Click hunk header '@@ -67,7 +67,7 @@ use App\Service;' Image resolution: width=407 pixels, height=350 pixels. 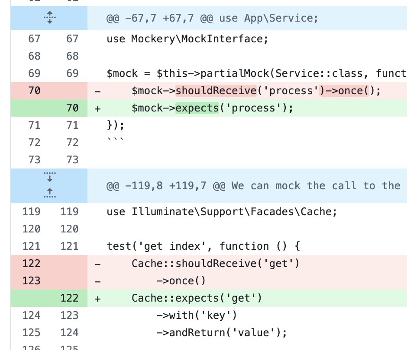coord(212,18)
